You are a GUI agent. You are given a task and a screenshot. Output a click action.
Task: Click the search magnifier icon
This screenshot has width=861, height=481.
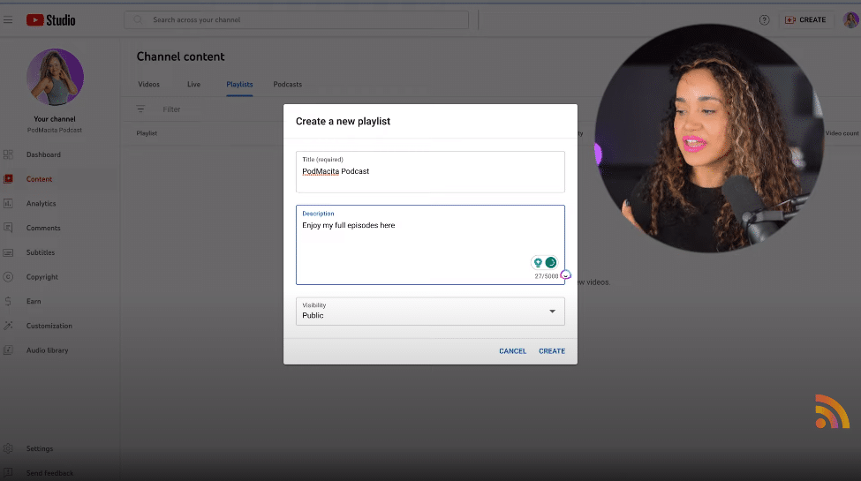pyautogui.click(x=138, y=19)
